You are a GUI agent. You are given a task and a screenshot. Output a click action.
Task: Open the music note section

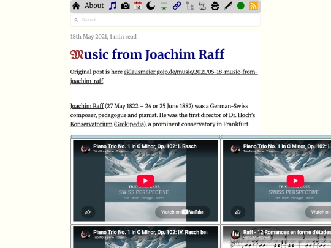[x=113, y=6]
